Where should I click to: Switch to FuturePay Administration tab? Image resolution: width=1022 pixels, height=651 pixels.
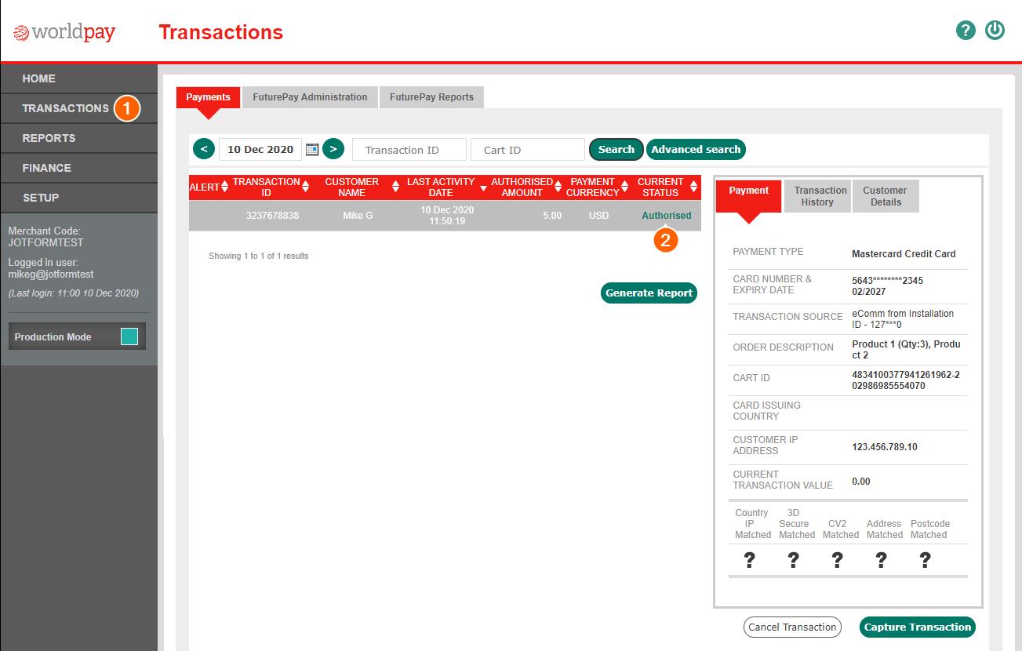[x=310, y=97]
